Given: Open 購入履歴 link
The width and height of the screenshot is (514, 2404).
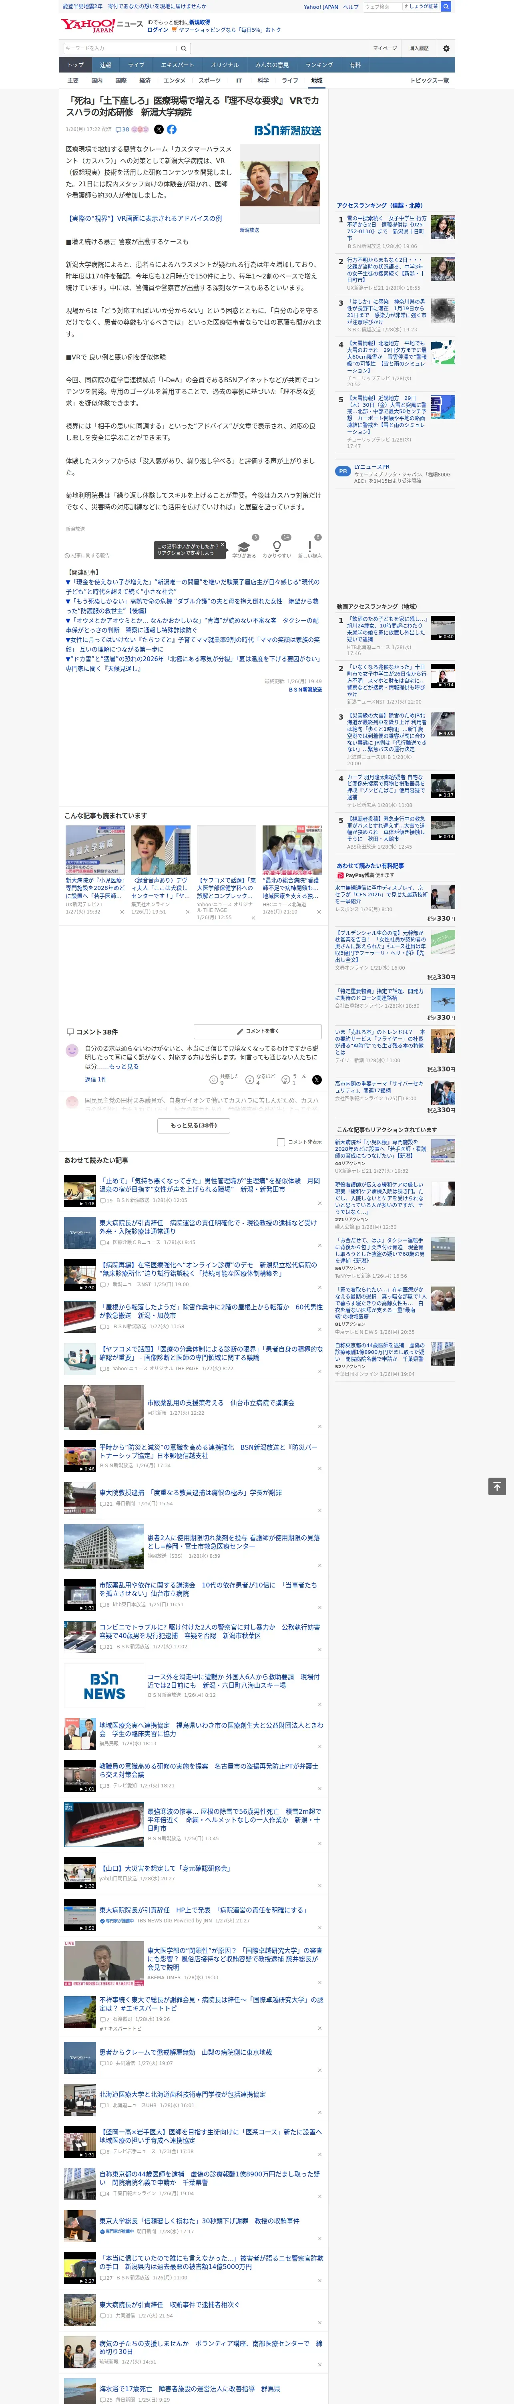Looking at the screenshot, I should pyautogui.click(x=419, y=48).
